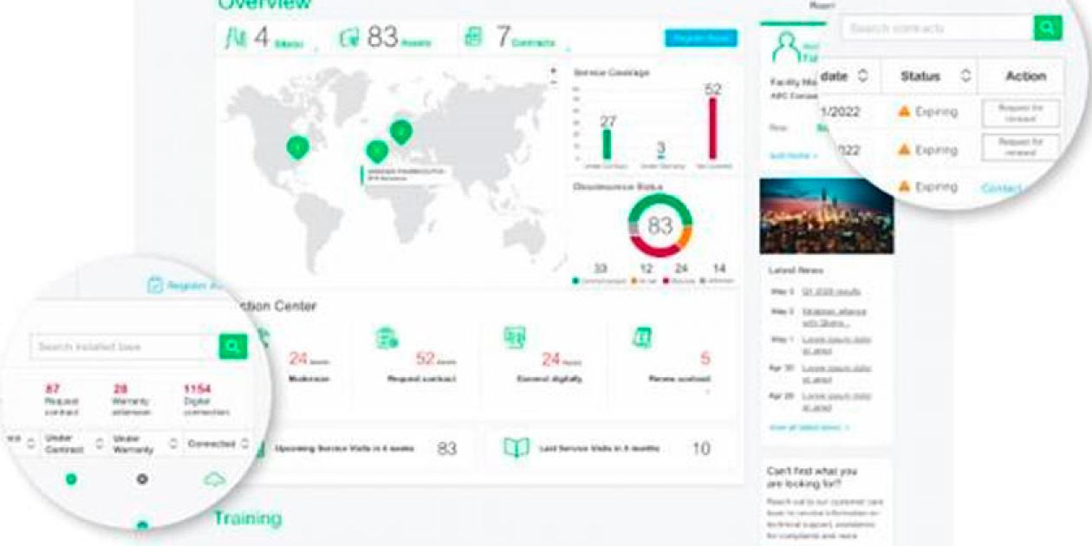The height and width of the screenshot is (546, 1092).
Task: Click the contracts icon beside 7
Action: pos(473,37)
